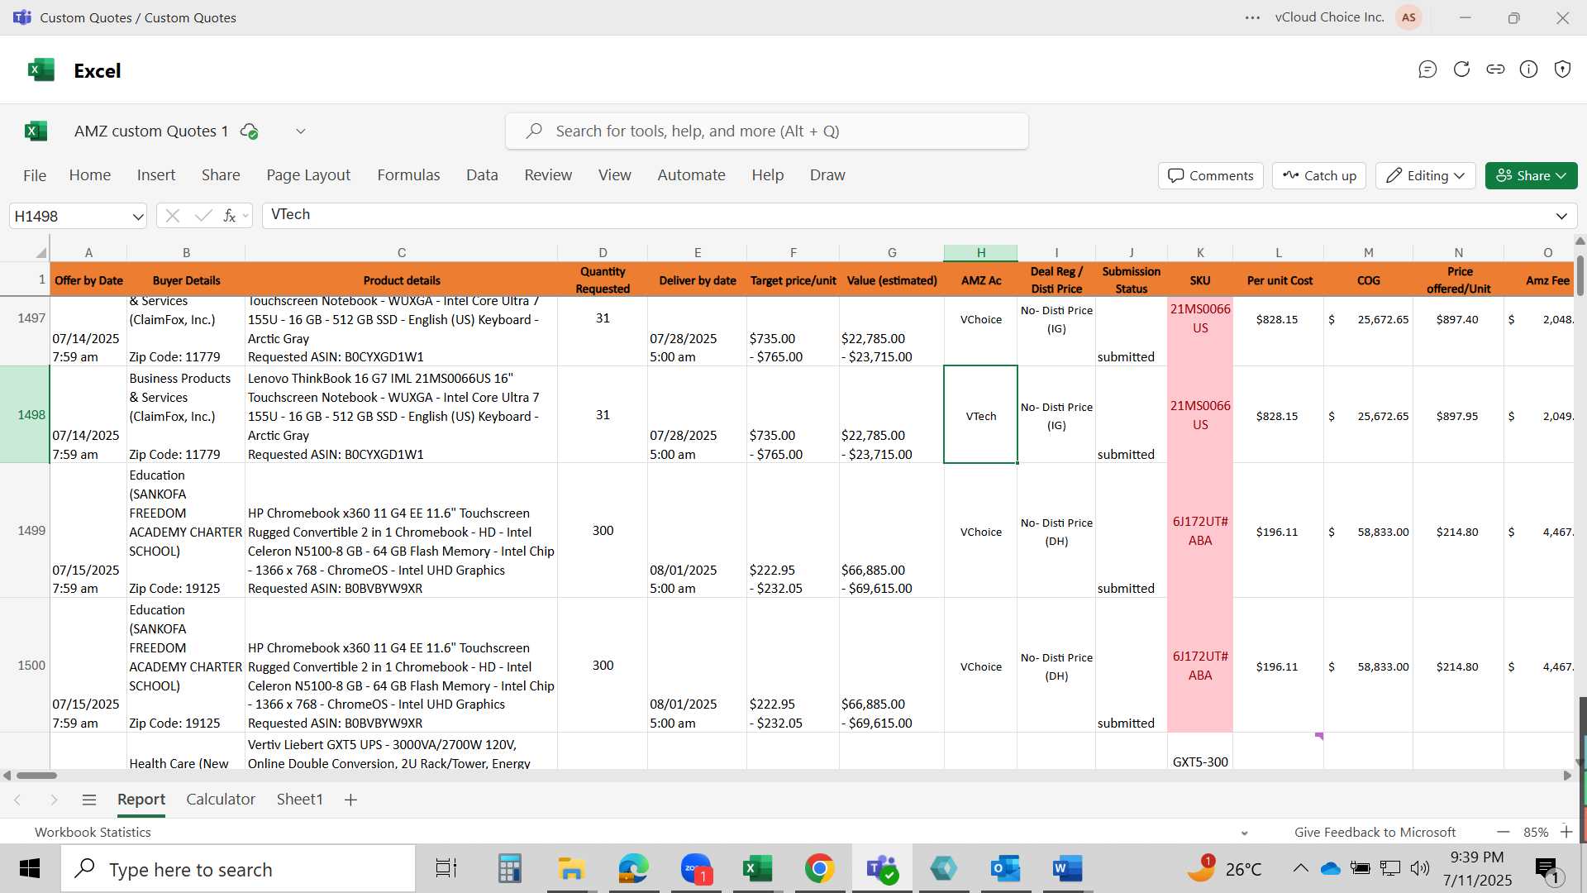Click the vertical scrollbar thumb
The image size is (1587, 893).
click(x=1580, y=276)
